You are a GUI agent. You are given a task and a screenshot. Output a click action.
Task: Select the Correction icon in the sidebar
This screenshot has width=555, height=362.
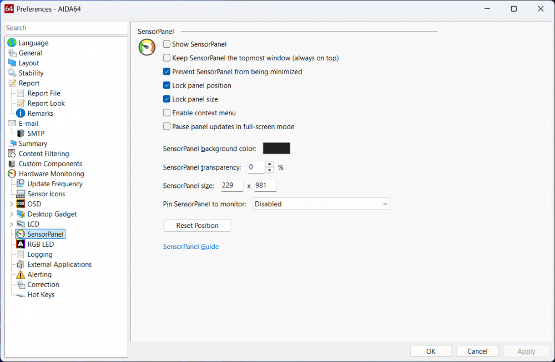point(19,284)
